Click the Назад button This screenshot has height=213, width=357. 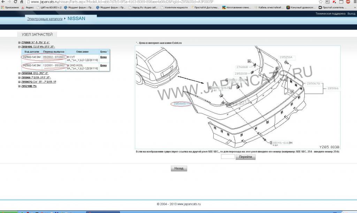179,168
